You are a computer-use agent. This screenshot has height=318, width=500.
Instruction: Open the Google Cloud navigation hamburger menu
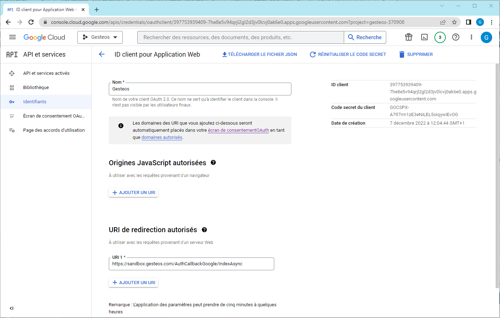coord(12,37)
